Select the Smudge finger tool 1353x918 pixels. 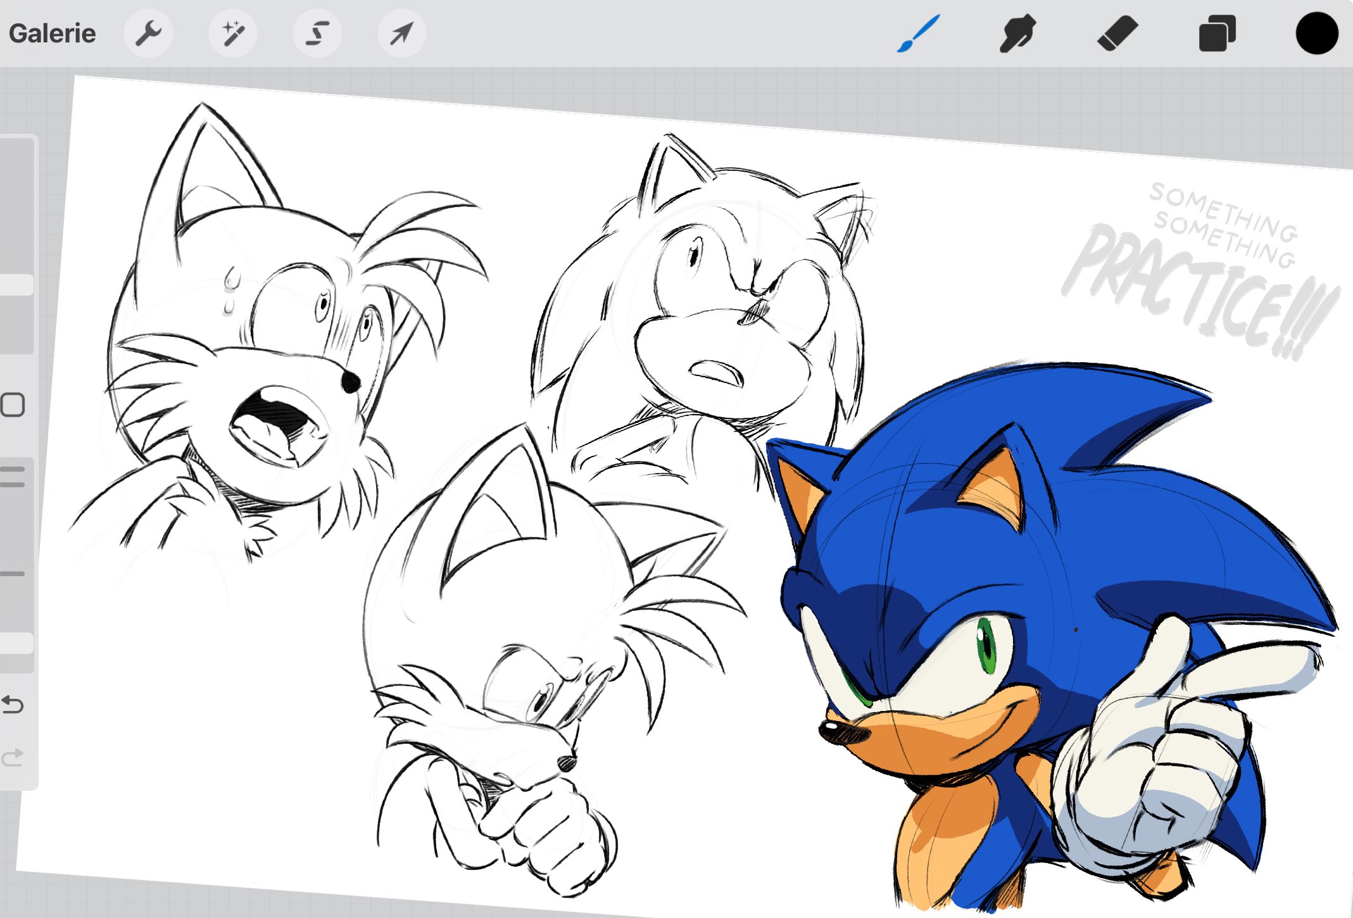[1017, 34]
